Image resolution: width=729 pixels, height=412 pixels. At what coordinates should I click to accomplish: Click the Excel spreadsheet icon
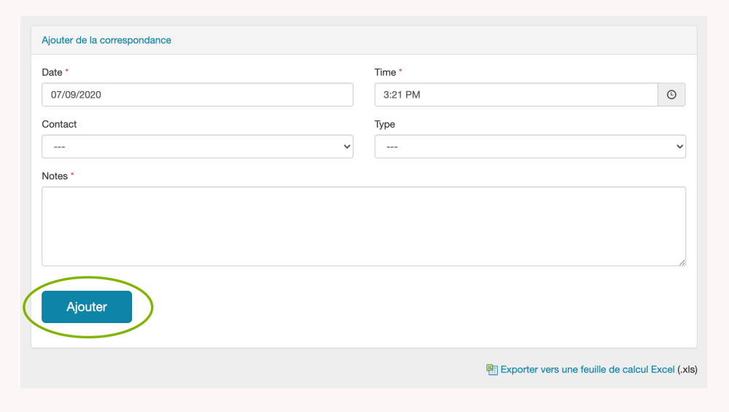click(492, 370)
